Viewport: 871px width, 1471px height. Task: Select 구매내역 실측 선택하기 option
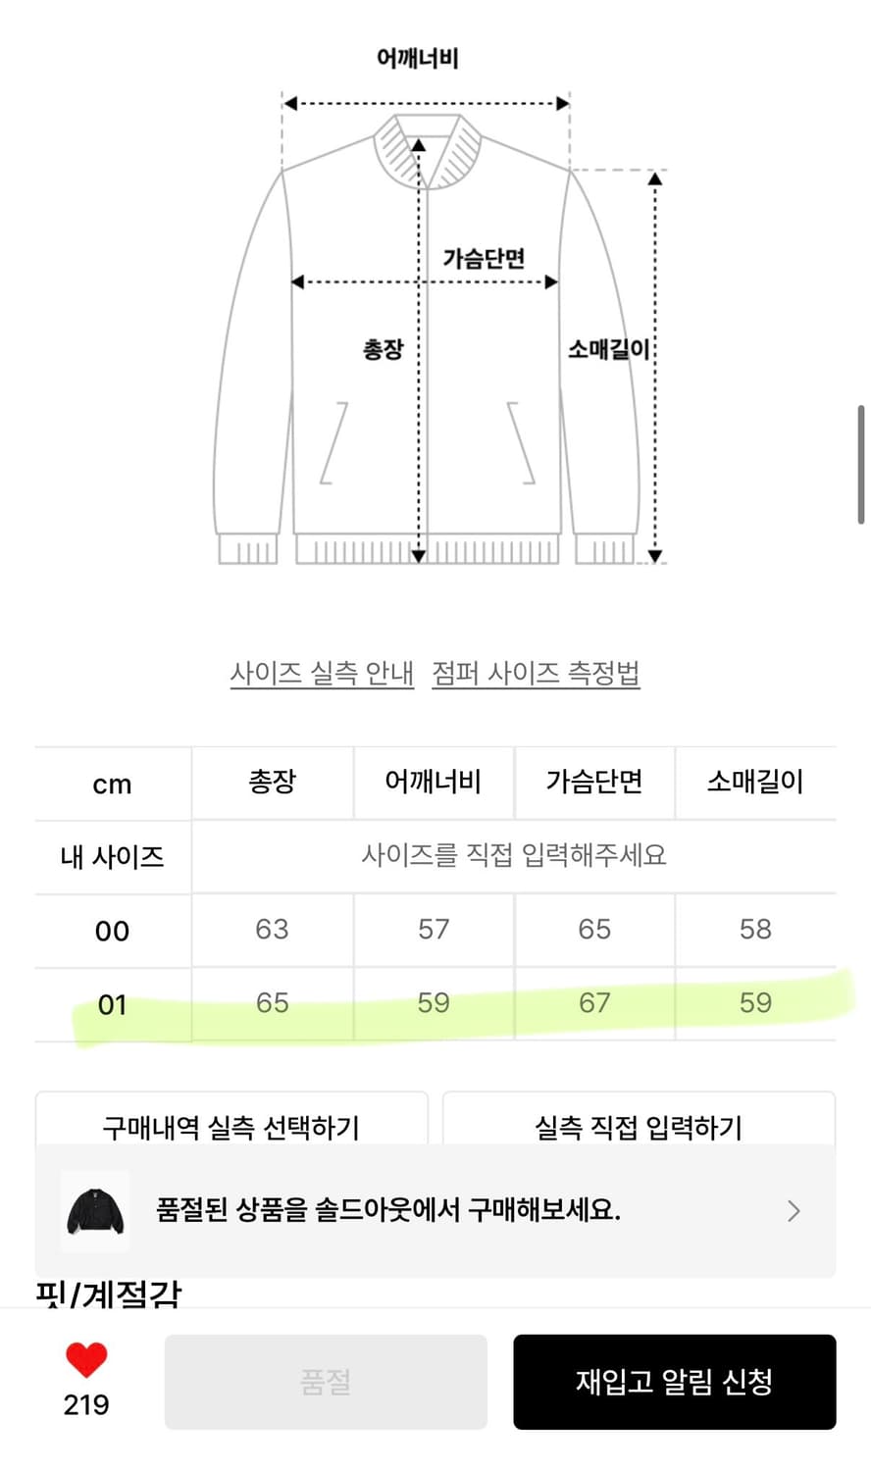tap(231, 1128)
